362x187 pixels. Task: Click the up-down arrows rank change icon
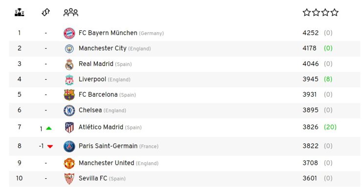click(x=45, y=12)
